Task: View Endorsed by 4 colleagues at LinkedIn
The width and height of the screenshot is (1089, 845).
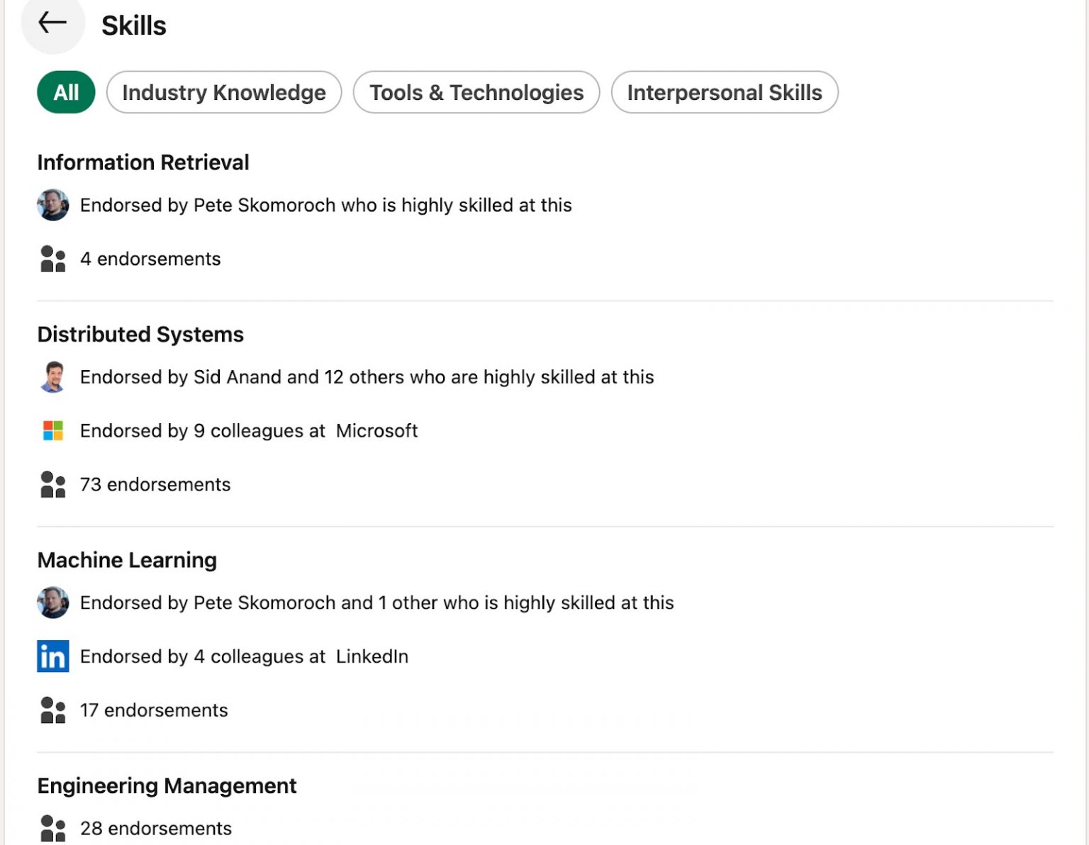Action: coord(244,656)
